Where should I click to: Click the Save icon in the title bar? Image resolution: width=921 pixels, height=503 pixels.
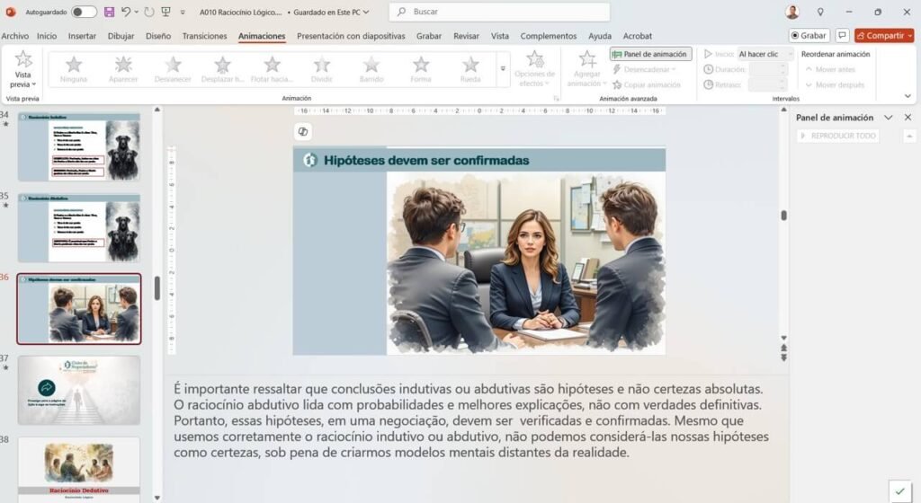pos(109,12)
